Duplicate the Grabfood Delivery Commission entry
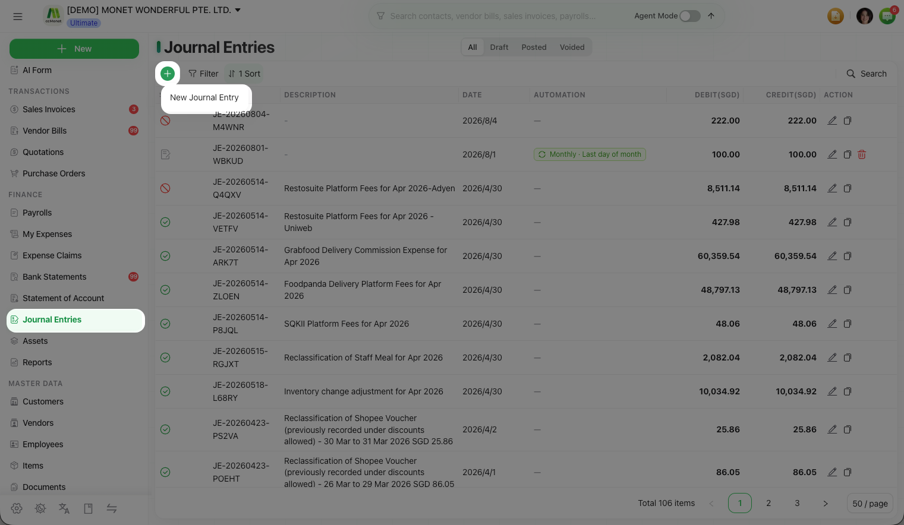This screenshot has width=904, height=525. pyautogui.click(x=848, y=256)
